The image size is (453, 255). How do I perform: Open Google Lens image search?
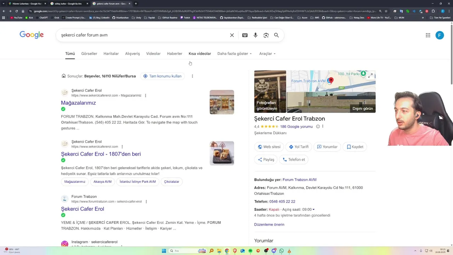click(x=266, y=35)
